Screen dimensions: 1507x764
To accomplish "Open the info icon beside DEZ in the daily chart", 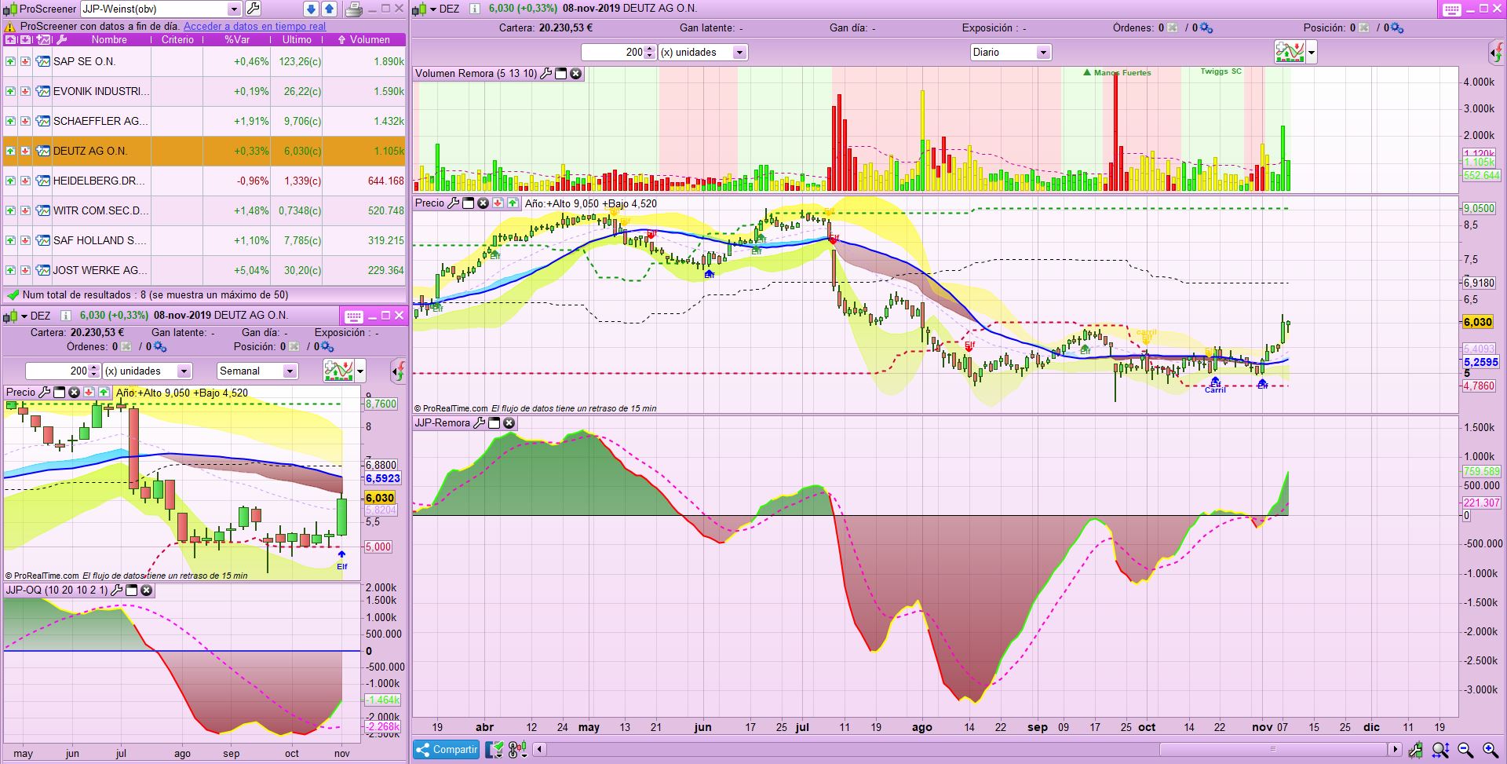I will click(x=474, y=9).
